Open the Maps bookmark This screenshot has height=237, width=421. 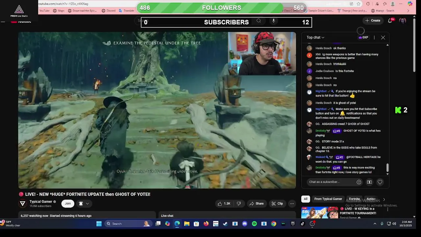(59, 11)
